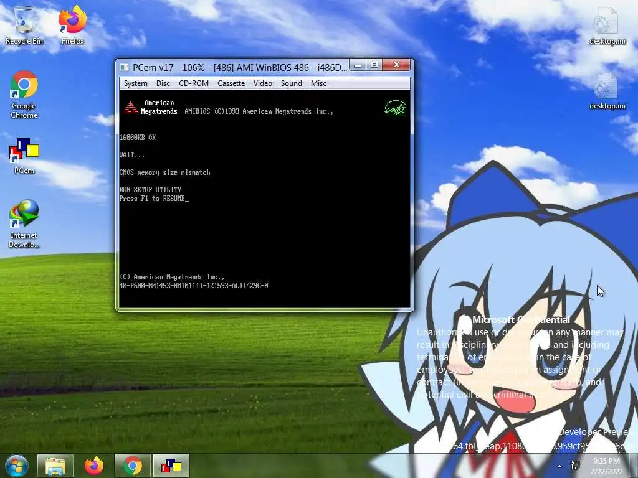This screenshot has height=478, width=638.
Task: Show hidden system tray icons arrow
Action: (560, 466)
